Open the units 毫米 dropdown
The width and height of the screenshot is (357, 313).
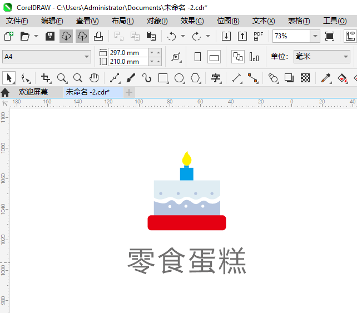coord(322,57)
